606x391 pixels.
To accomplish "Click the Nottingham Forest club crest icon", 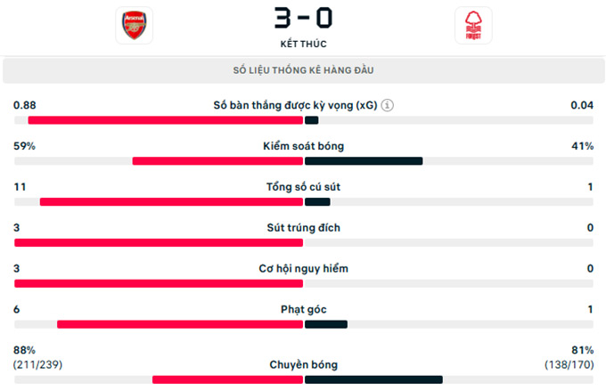I will click(x=472, y=26).
